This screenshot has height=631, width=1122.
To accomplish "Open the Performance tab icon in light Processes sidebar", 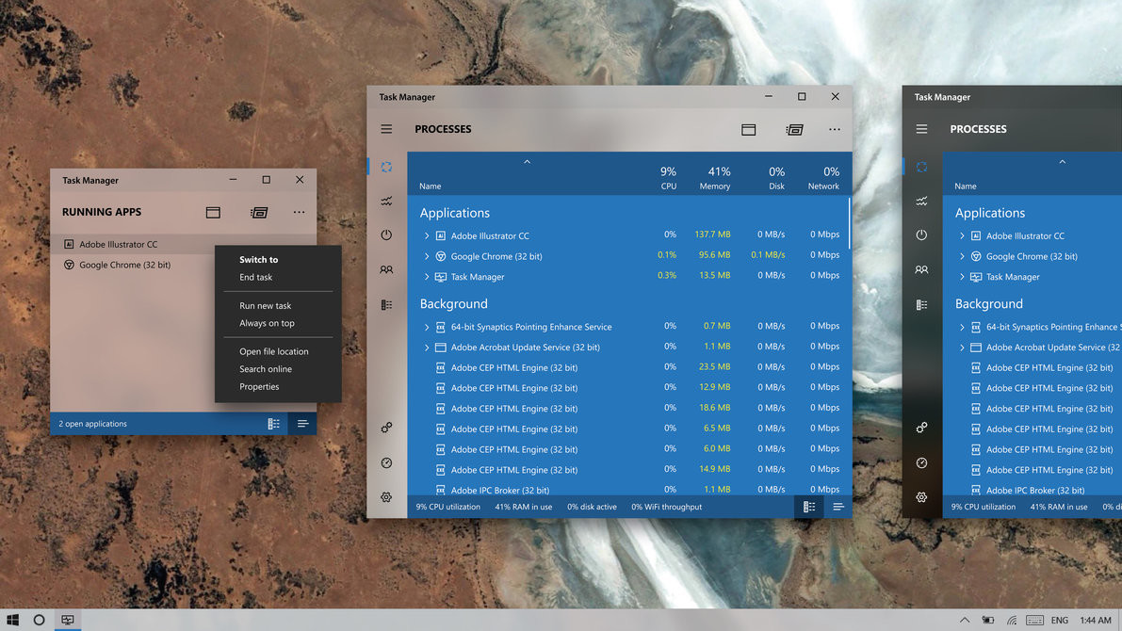I will 386,201.
